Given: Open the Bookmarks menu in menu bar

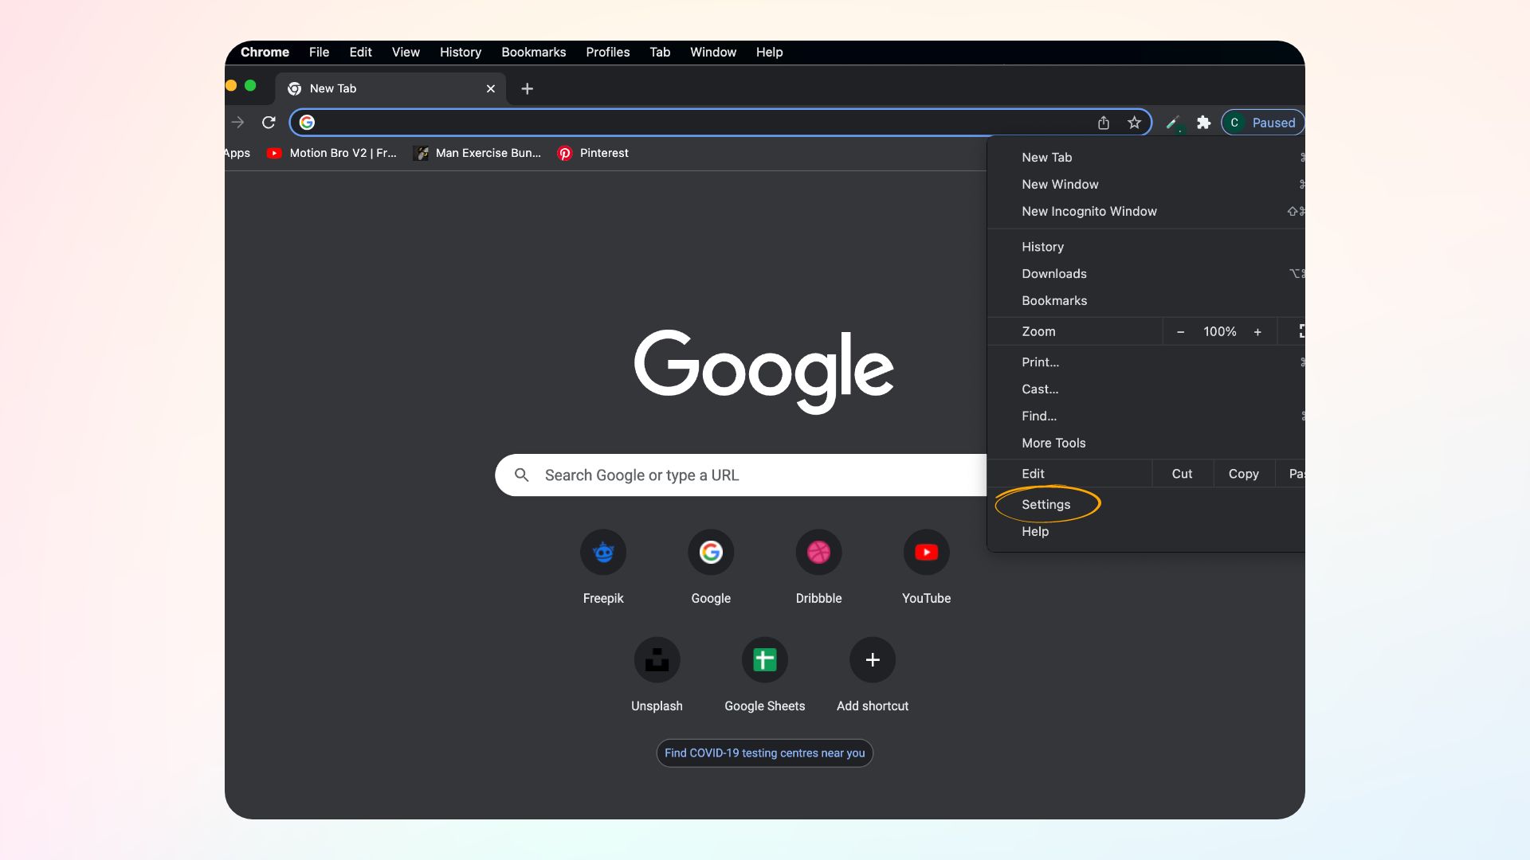Looking at the screenshot, I should [x=533, y=52].
